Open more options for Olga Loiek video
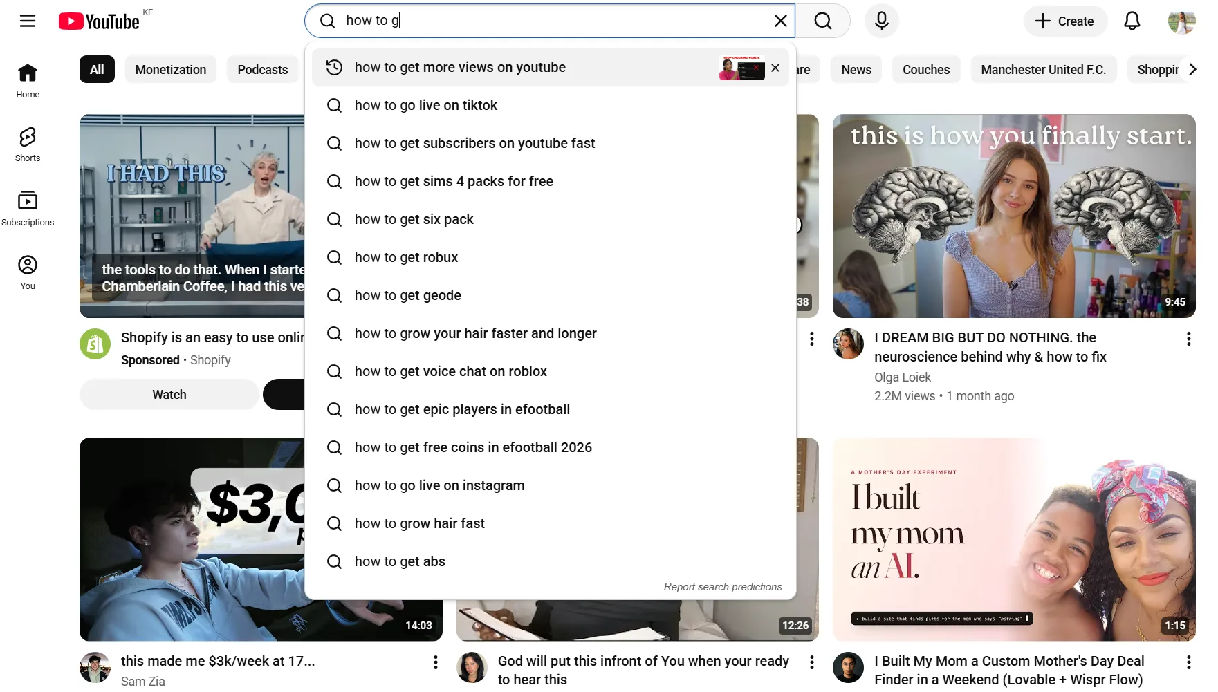This screenshot has width=1218, height=692. pyautogui.click(x=1188, y=339)
